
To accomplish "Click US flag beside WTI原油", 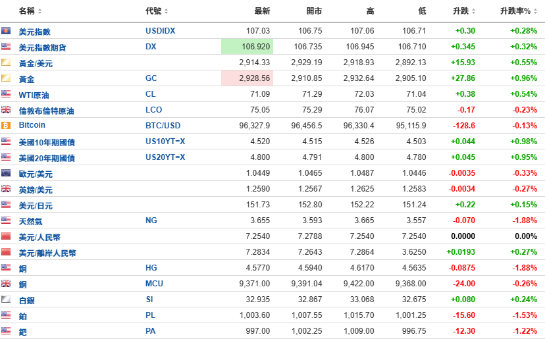I will tap(6, 94).
